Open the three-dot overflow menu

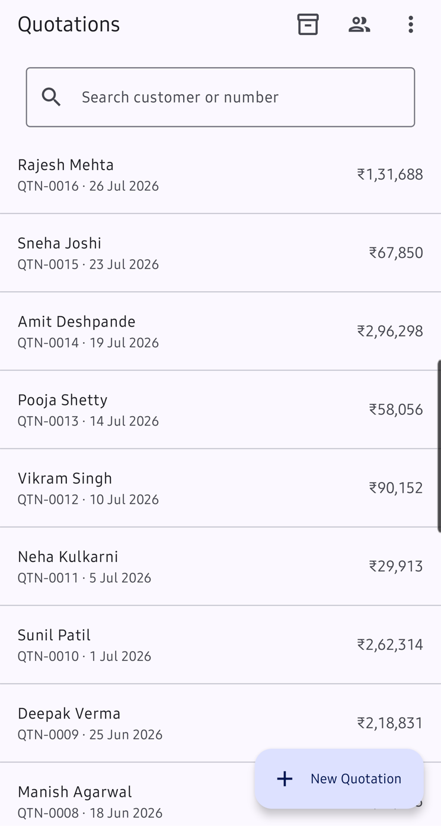411,24
